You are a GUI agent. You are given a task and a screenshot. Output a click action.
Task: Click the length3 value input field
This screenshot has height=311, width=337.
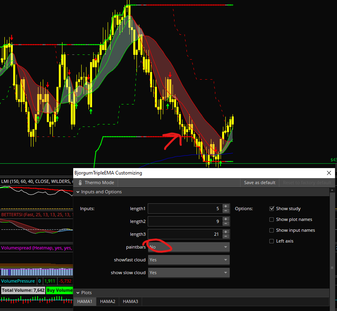click(184, 234)
